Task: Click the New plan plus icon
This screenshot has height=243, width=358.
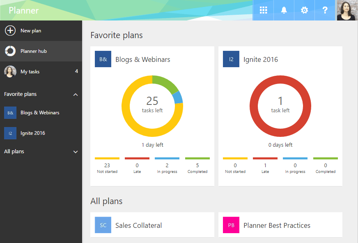Action: point(10,31)
